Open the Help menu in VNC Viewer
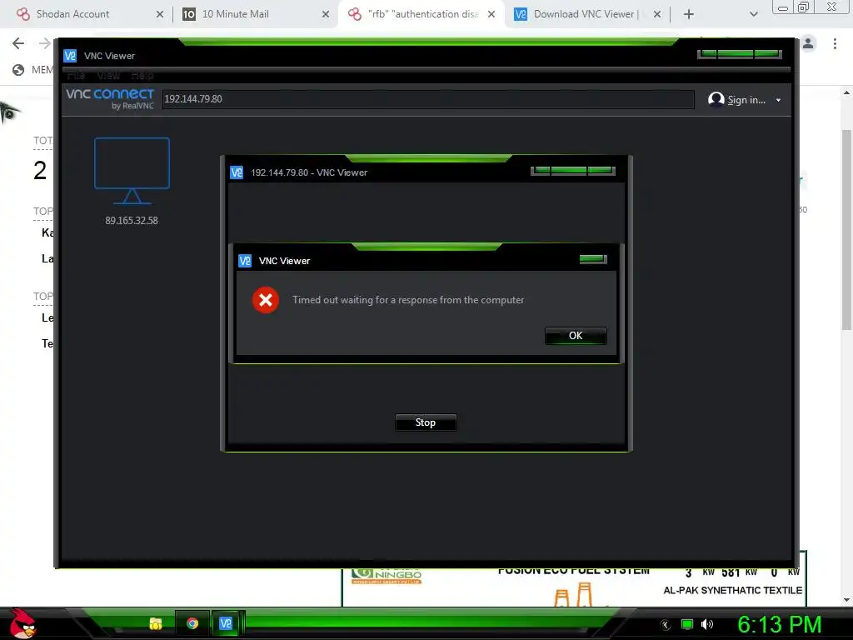The height and width of the screenshot is (640, 853). click(x=142, y=76)
